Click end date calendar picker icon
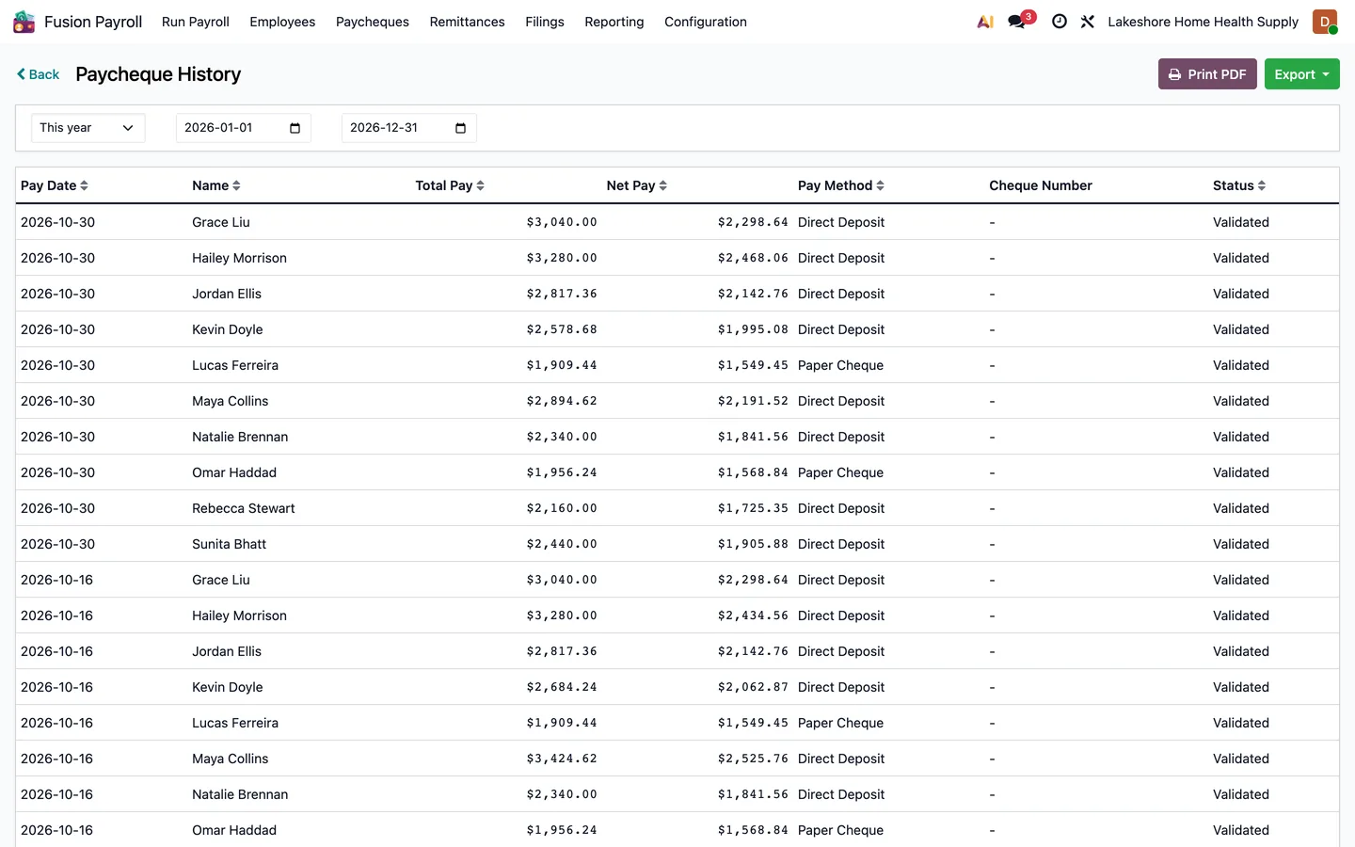The image size is (1355, 847). (460, 128)
